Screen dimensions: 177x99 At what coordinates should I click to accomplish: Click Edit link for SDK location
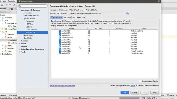coord(127,13)
